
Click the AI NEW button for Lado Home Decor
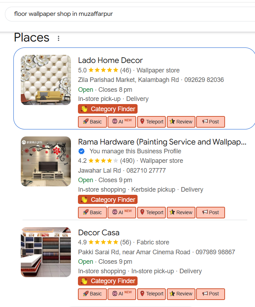(x=122, y=122)
